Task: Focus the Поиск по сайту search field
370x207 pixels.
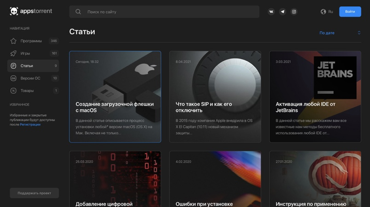Action: coord(164,12)
